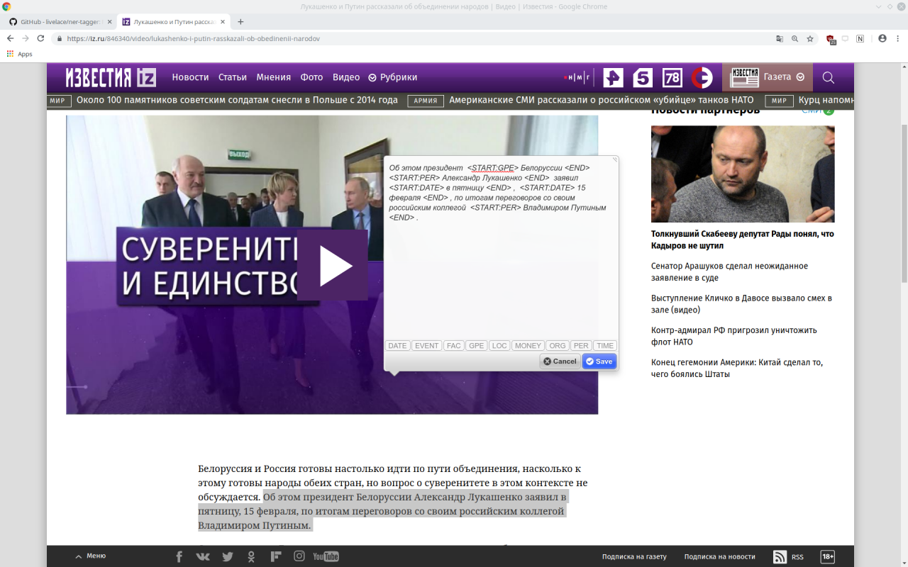Open the Новости menu item
The width and height of the screenshot is (908, 567).
click(x=190, y=77)
